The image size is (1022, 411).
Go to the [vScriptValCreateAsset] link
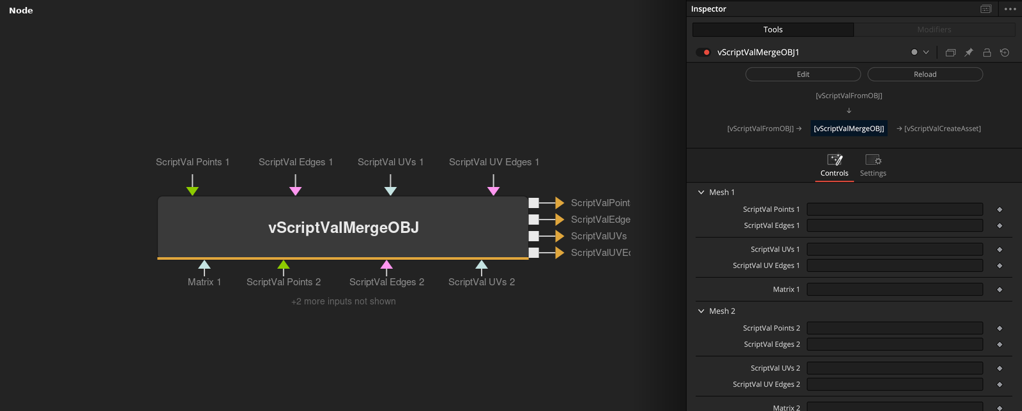(x=942, y=128)
